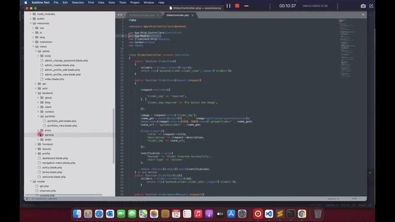This screenshot has width=395, height=222.
Task: Open the Project menu
Action: [135, 2]
